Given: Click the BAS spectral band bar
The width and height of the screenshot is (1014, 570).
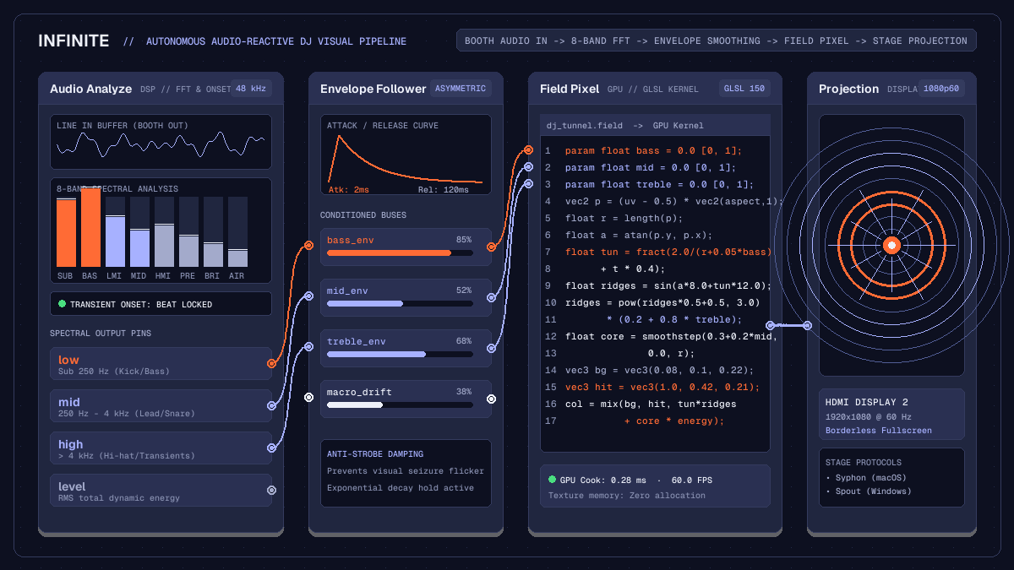Looking at the screenshot, I should 90,227.
